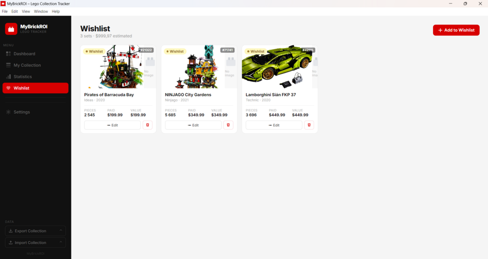Click the 3 696 pieces value

pos(251,115)
